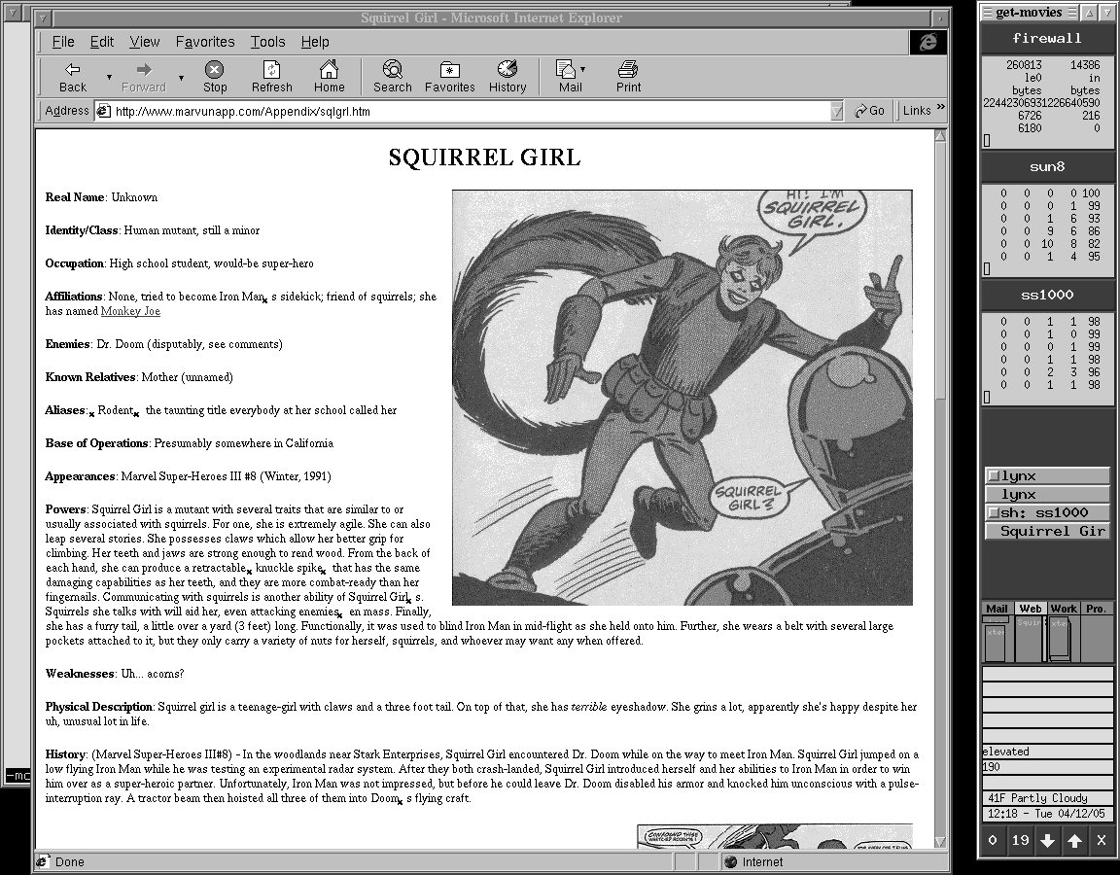Image resolution: width=1120 pixels, height=875 pixels.
Task: Stop loading the page
Action: (214, 77)
